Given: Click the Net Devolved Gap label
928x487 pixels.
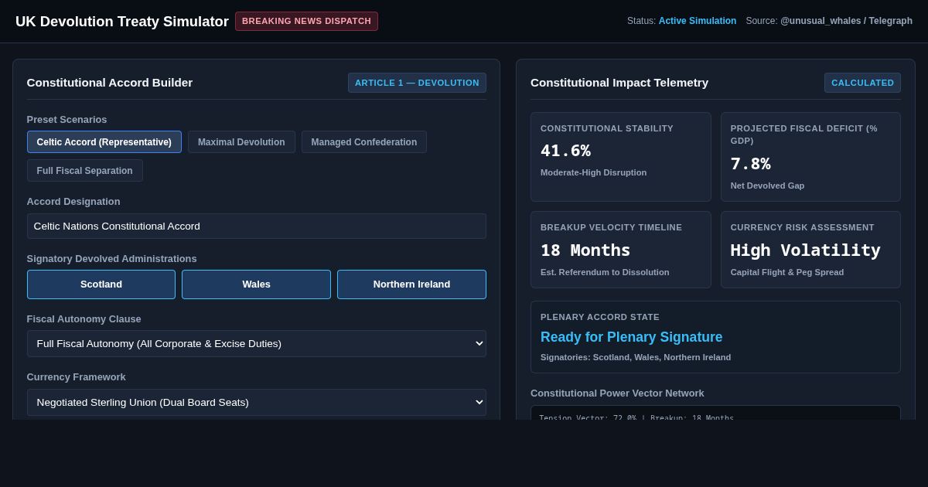Looking at the screenshot, I should click(x=767, y=186).
